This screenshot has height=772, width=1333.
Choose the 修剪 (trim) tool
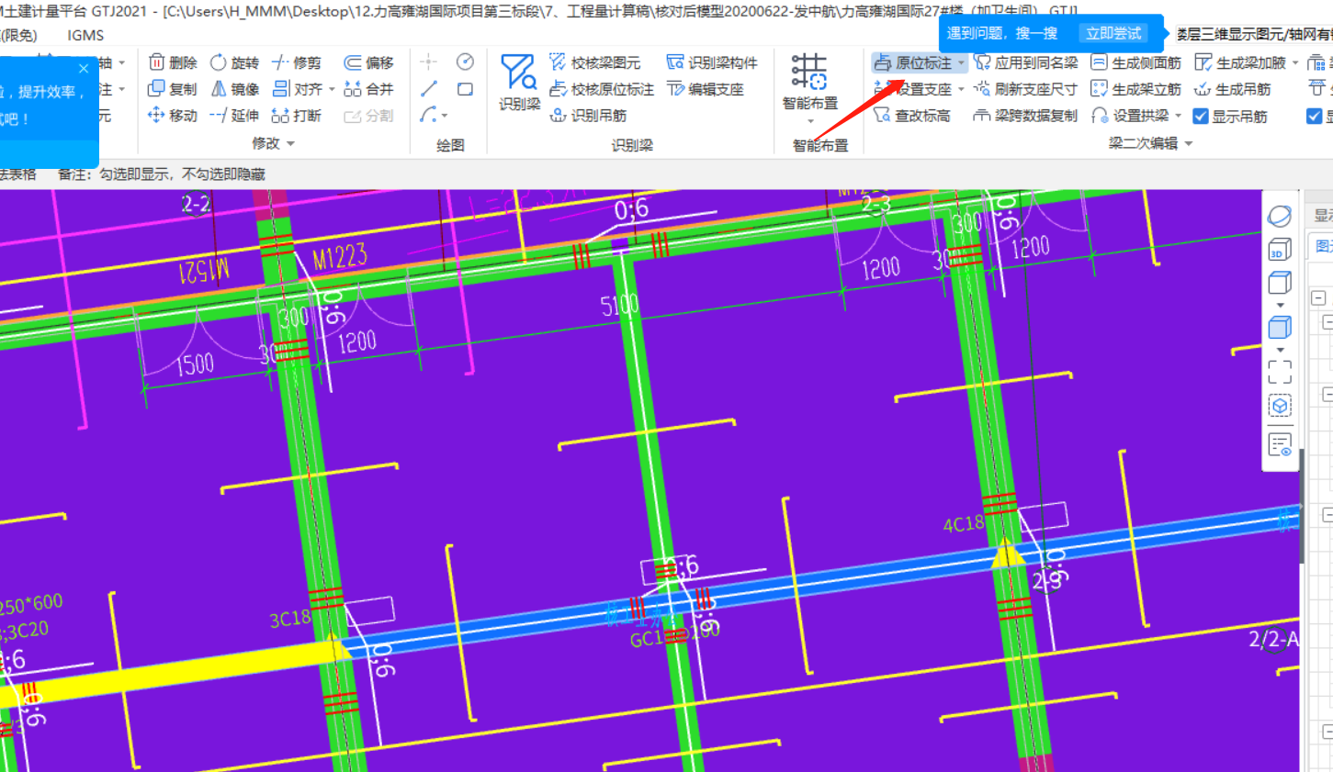coord(297,62)
